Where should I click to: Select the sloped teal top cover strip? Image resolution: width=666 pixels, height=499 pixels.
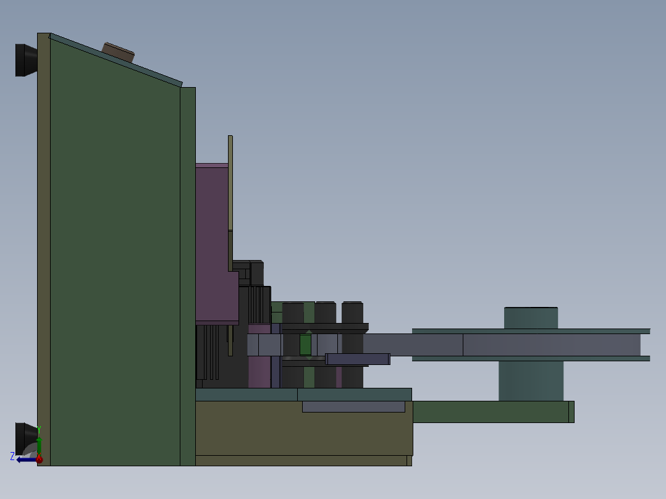click(116, 60)
